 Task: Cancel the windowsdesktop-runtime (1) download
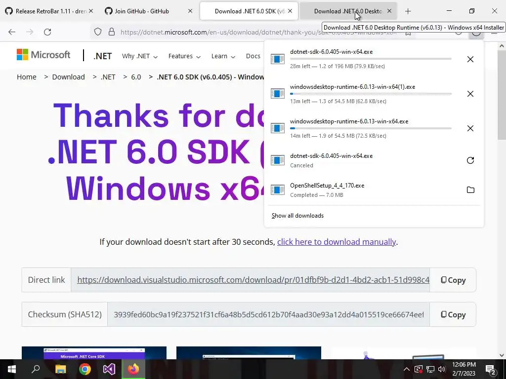point(470,94)
